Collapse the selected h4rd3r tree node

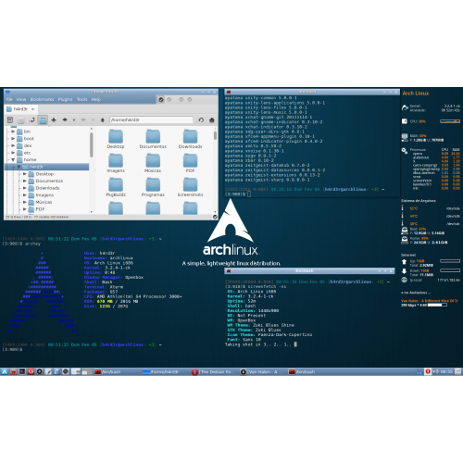coord(19,167)
